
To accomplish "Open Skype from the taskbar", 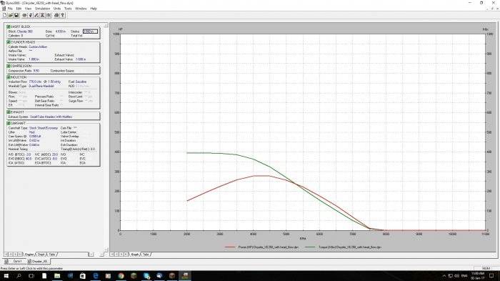I will tap(146, 275).
